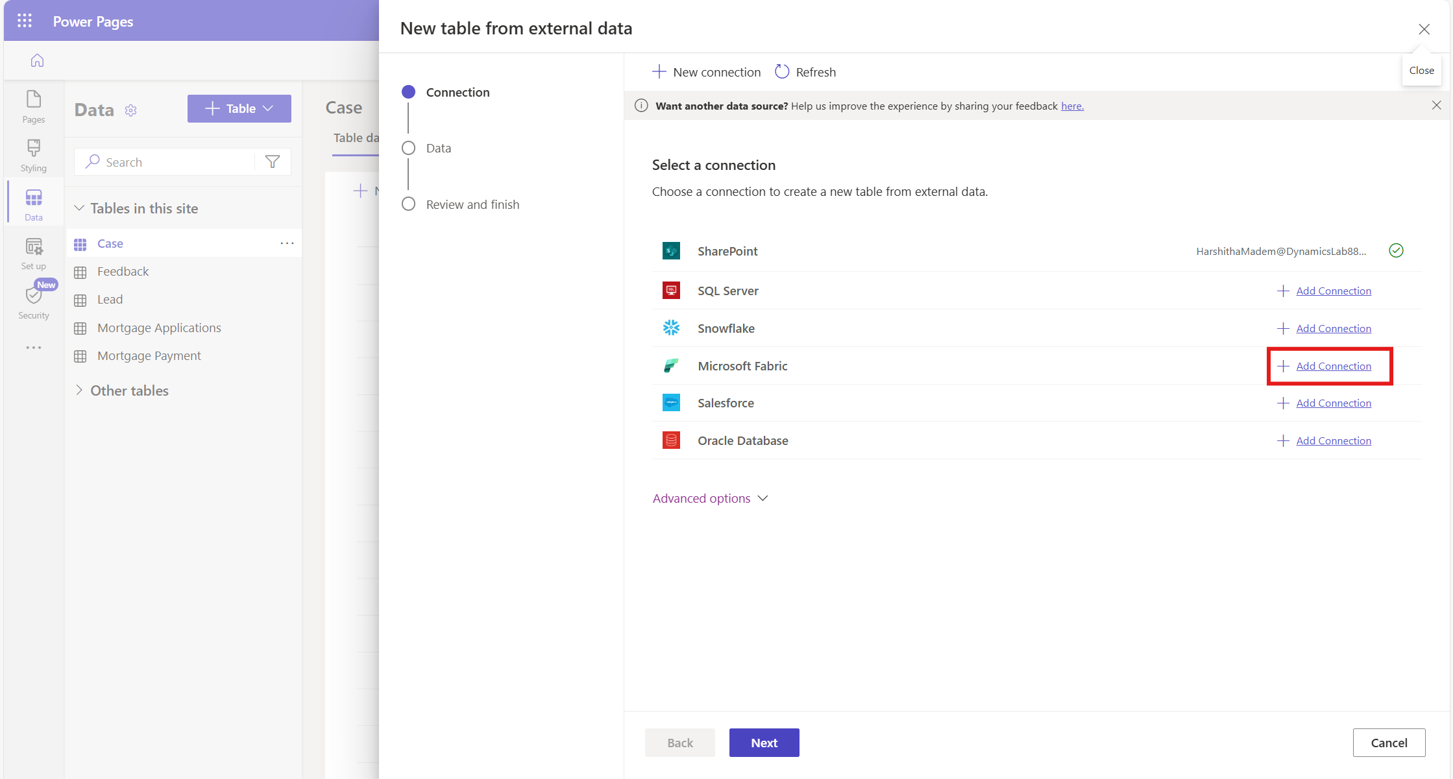Click the Home icon
This screenshot has width=1453, height=779.
37,60
